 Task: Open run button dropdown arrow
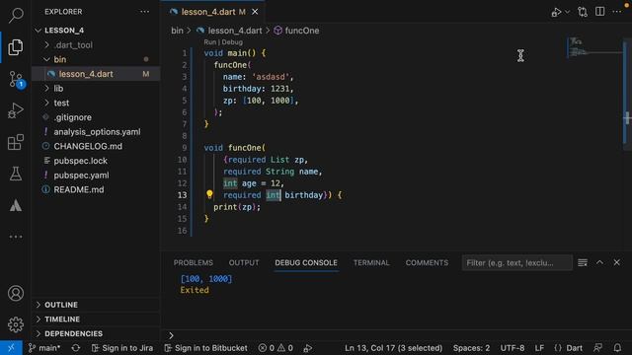[x=568, y=12]
